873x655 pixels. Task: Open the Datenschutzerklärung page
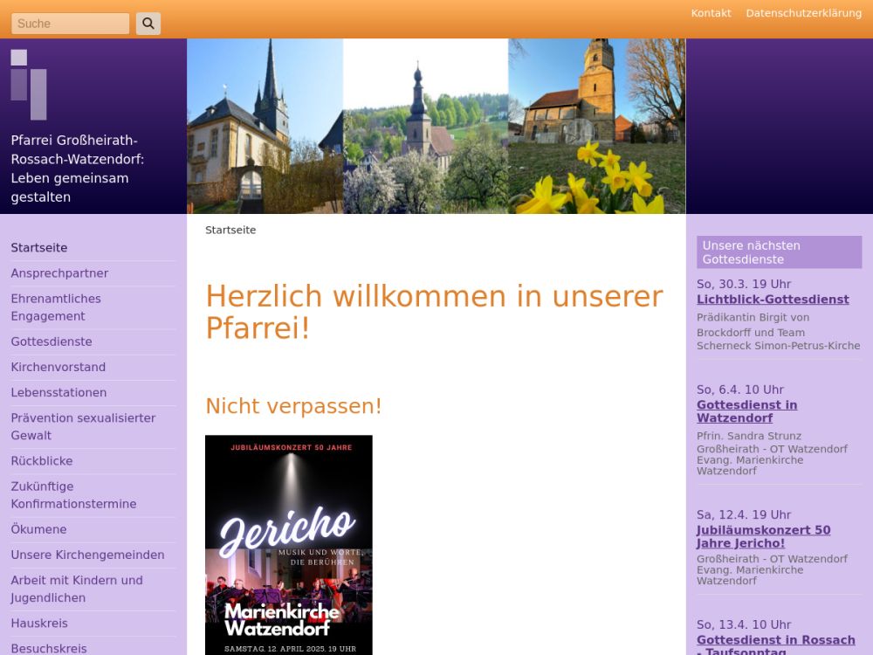(x=803, y=13)
